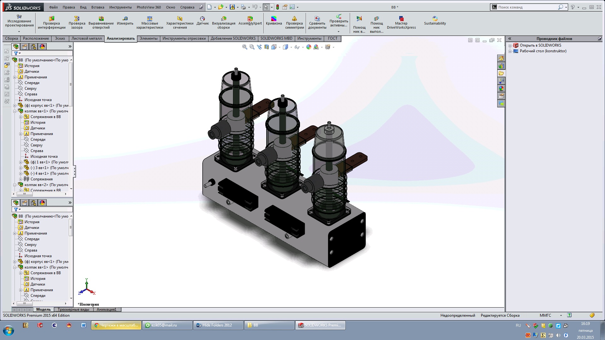
Task: Open the Sustainability tool
Action: click(x=435, y=21)
